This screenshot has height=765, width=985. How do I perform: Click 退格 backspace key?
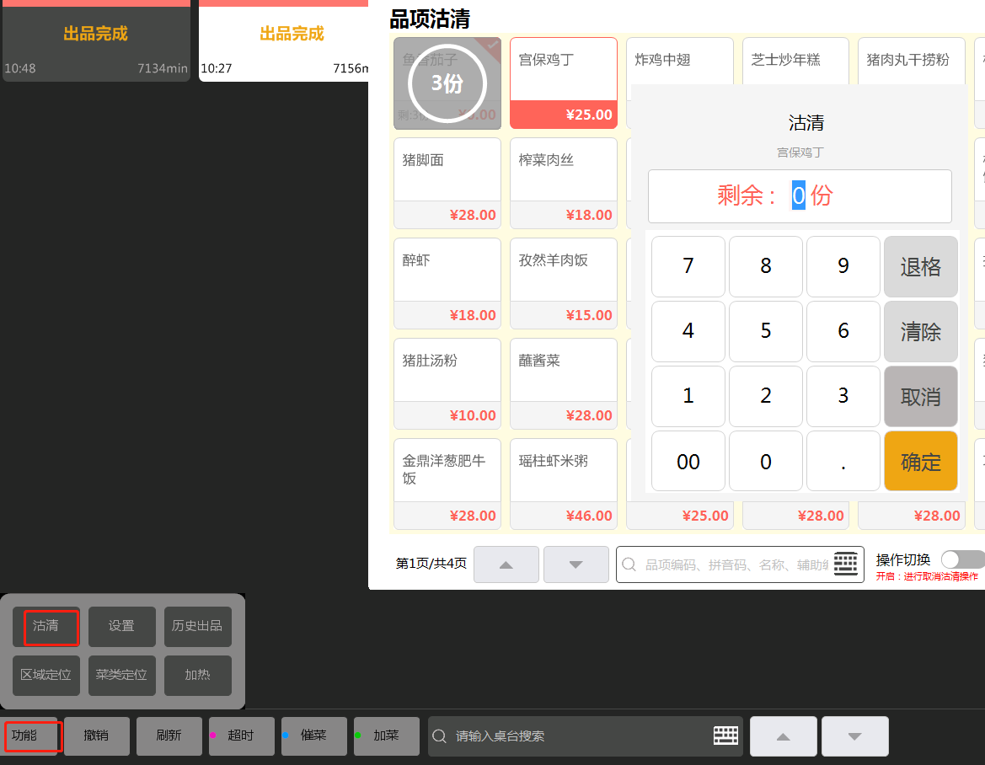pyautogui.click(x=921, y=266)
